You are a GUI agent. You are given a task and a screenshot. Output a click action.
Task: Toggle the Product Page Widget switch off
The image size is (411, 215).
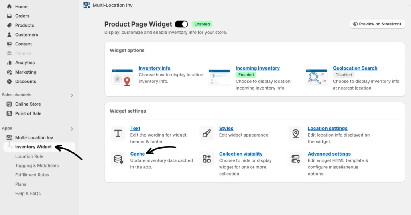click(x=181, y=24)
